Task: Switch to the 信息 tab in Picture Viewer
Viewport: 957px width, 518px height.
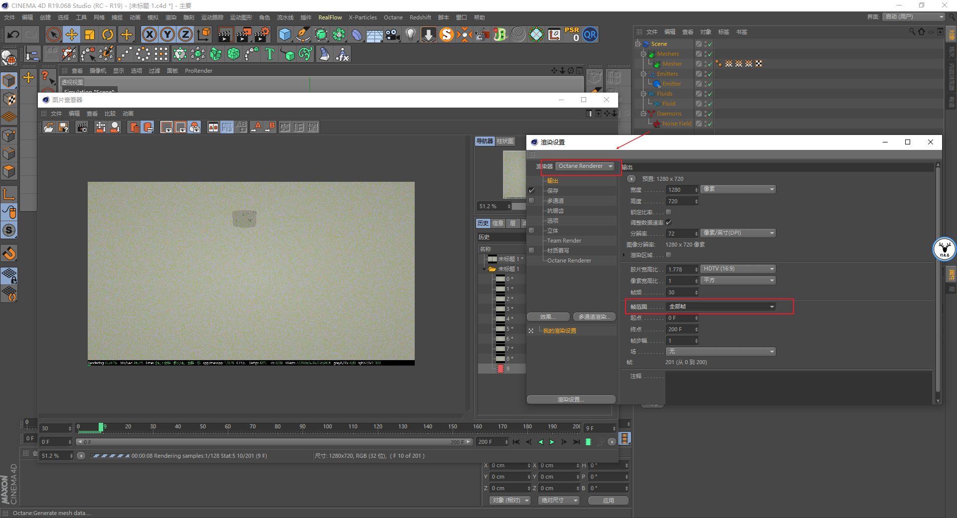Action: [498, 223]
